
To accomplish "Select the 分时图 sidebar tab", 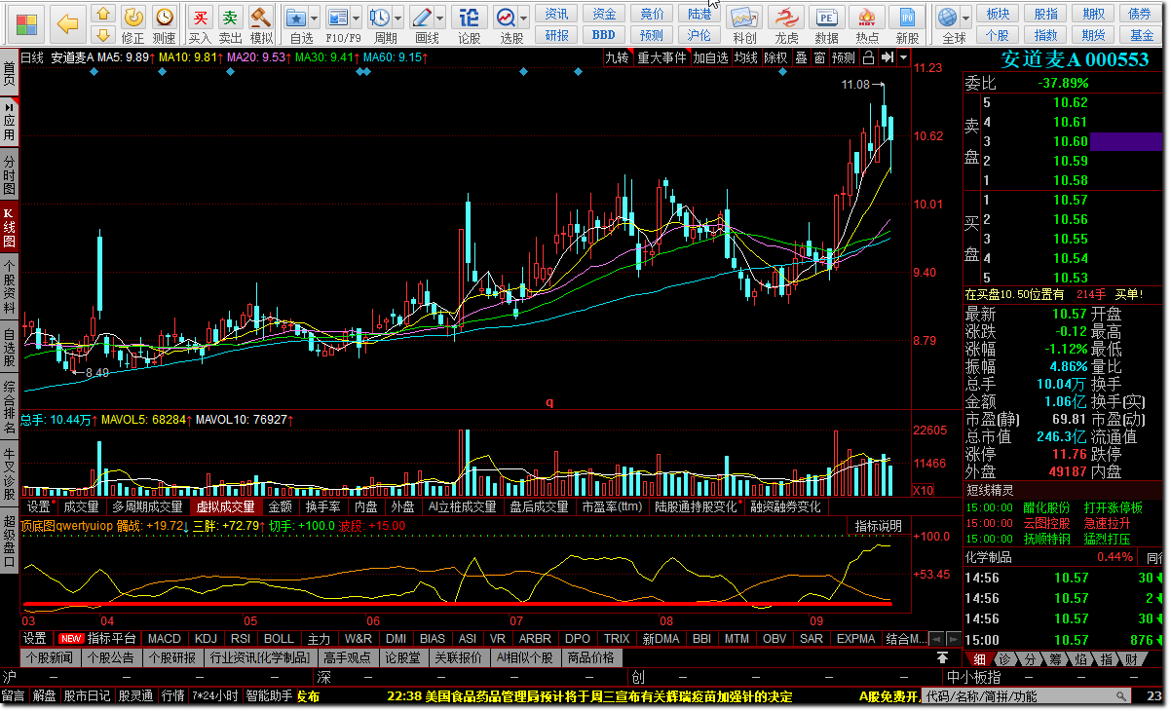I will [x=9, y=173].
